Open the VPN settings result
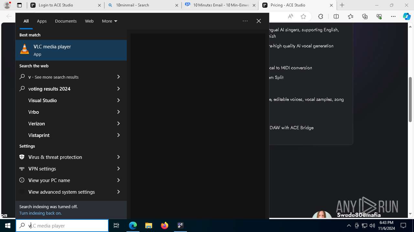414x232 pixels. 63,169
